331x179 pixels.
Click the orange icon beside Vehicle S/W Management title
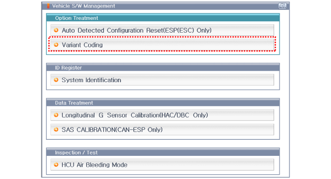[x=48, y=6]
